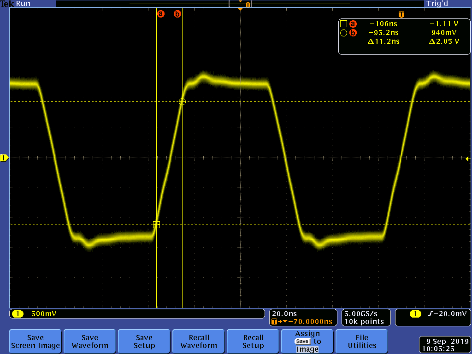The image size is (472, 354).
Task: Click the trigger source channel 1 badge
Action: tap(415, 314)
